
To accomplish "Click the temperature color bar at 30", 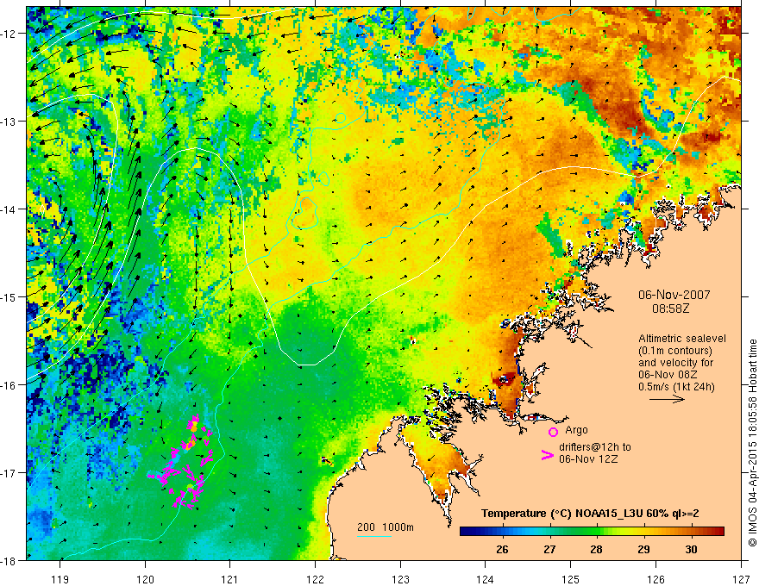I will pos(691,532).
